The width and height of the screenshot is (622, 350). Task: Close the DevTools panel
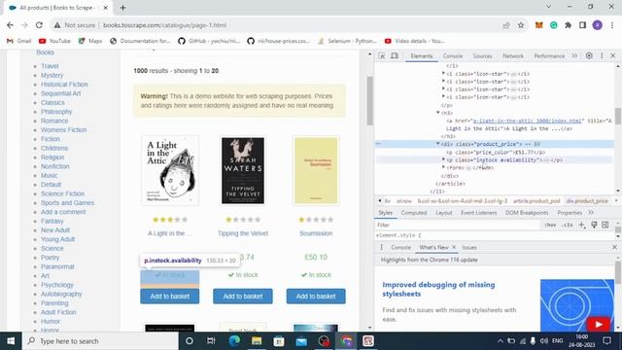click(613, 56)
